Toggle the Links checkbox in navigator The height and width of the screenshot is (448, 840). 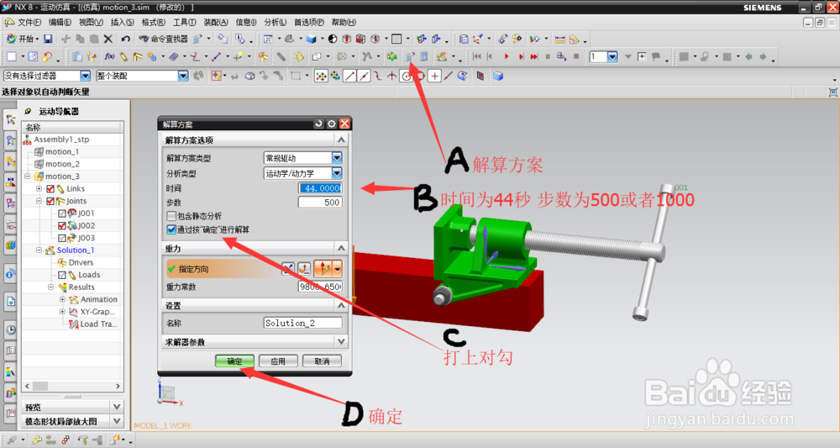(x=50, y=188)
